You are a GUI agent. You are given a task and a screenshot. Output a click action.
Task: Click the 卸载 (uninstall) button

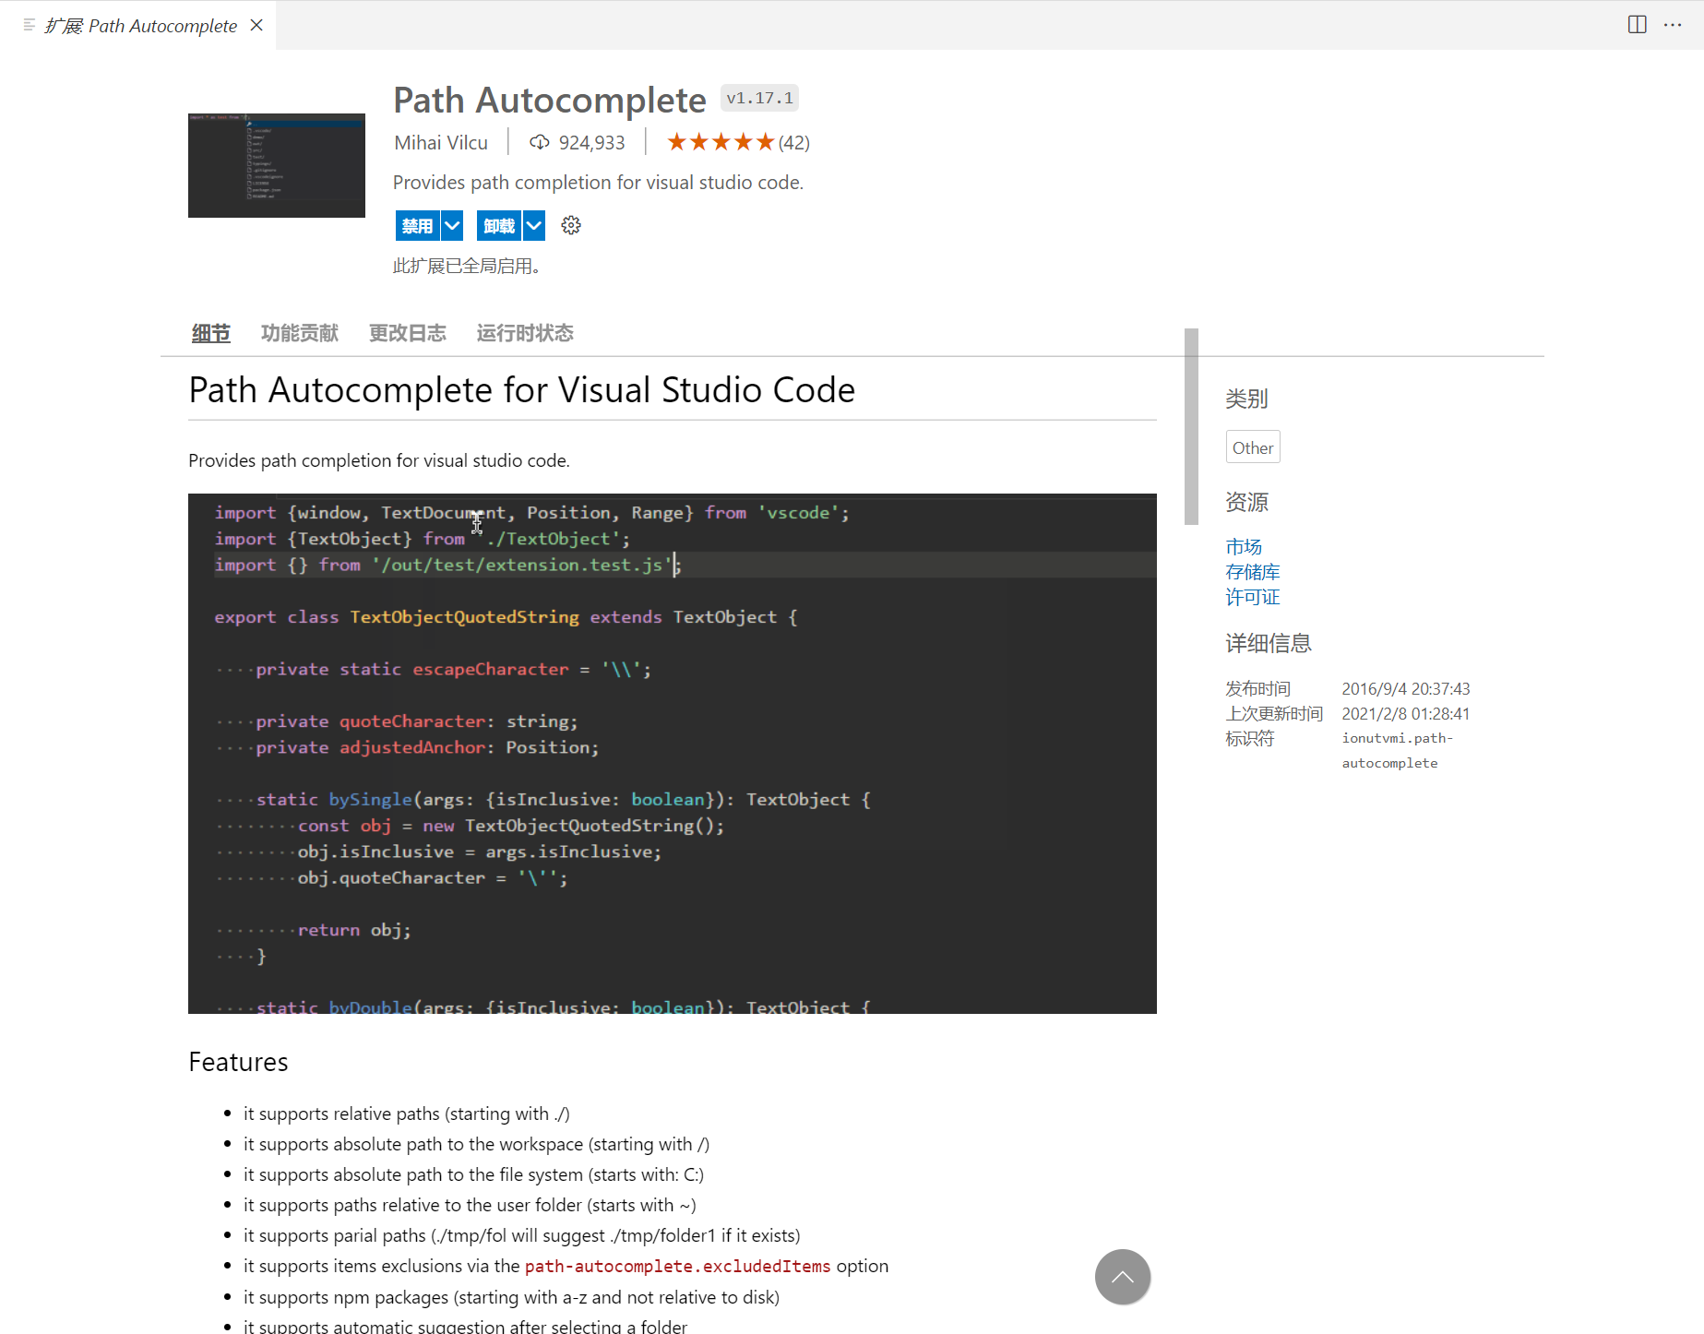pos(499,225)
